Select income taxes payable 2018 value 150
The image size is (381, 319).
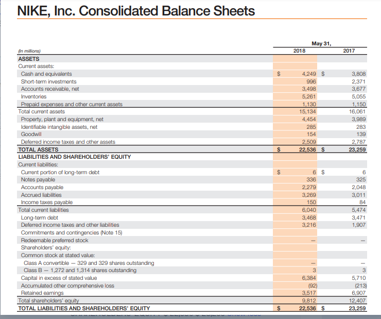(x=311, y=203)
